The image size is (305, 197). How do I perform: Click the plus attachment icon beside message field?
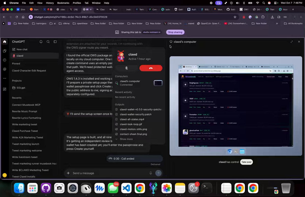pyautogui.click(x=68, y=173)
